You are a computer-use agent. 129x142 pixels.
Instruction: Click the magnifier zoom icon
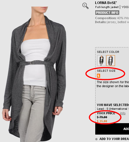click(x=86, y=6)
